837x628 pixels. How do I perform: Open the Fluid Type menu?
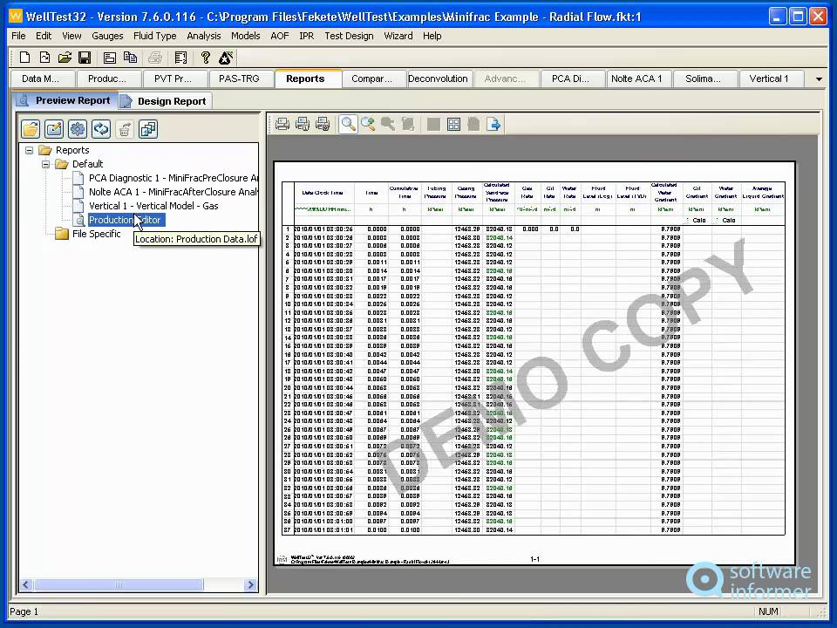[x=155, y=36]
